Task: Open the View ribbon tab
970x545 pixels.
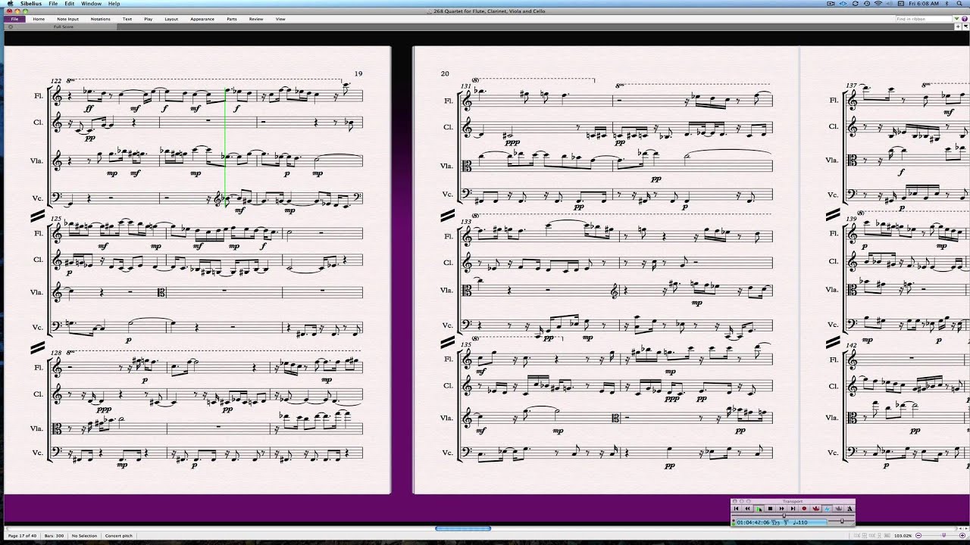Action: (x=280, y=19)
